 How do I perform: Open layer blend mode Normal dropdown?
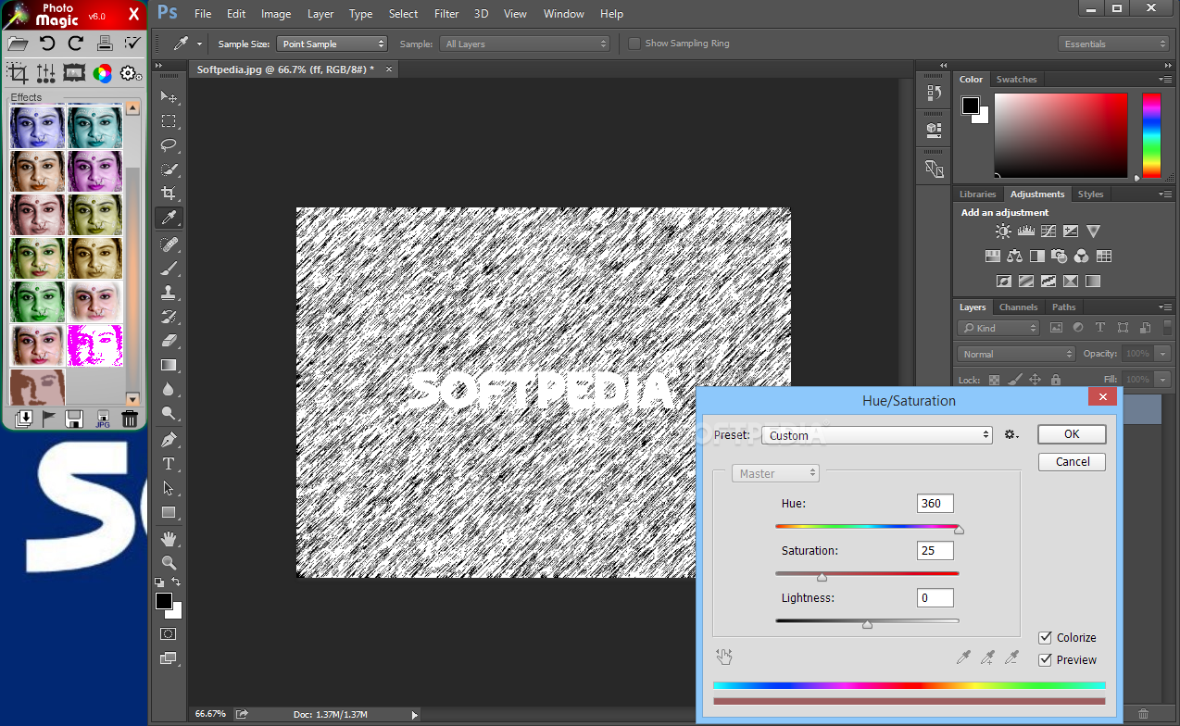point(1016,354)
